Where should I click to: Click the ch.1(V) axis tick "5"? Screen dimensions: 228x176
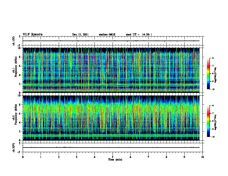[x=20, y=37]
